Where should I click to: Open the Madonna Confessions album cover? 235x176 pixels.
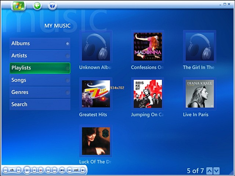pos(148,46)
